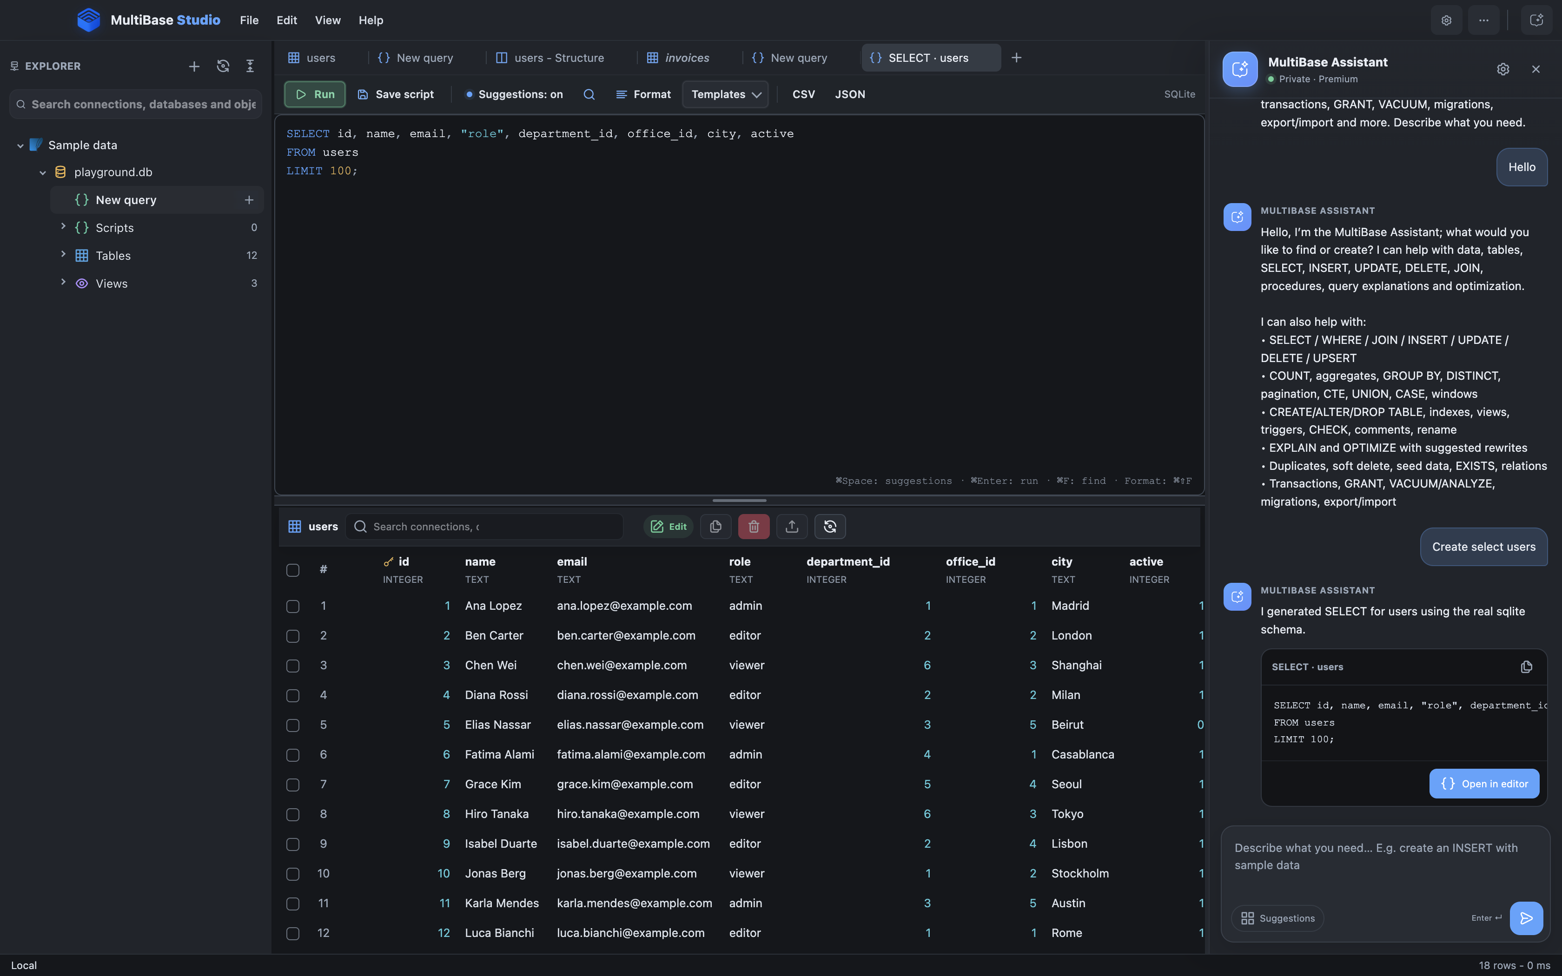Click the 'Create select users' chat bubble
Image resolution: width=1562 pixels, height=976 pixels.
click(x=1484, y=547)
